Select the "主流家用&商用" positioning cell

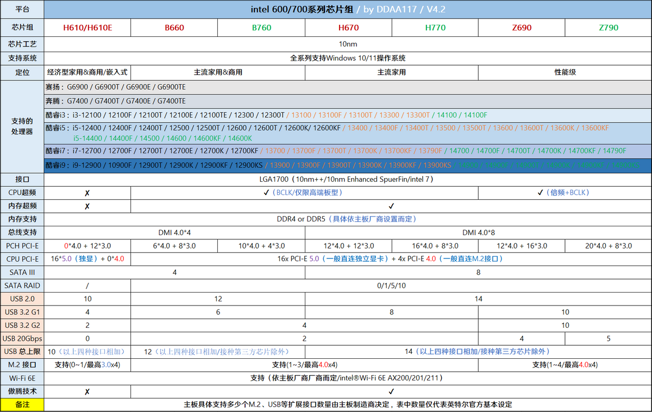218,72
